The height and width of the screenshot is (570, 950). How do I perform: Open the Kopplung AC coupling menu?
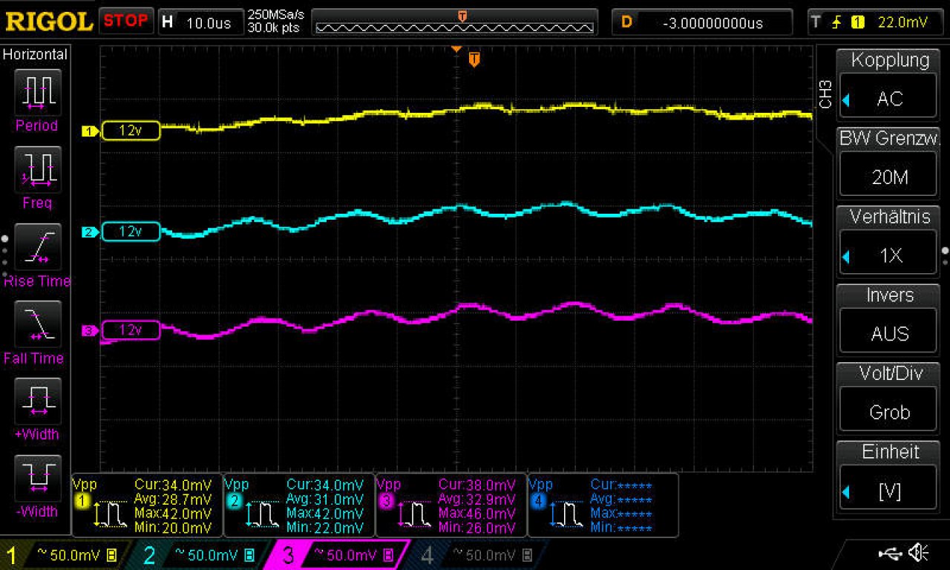889,85
